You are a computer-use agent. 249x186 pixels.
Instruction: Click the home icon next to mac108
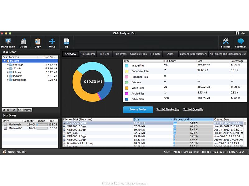7,61
